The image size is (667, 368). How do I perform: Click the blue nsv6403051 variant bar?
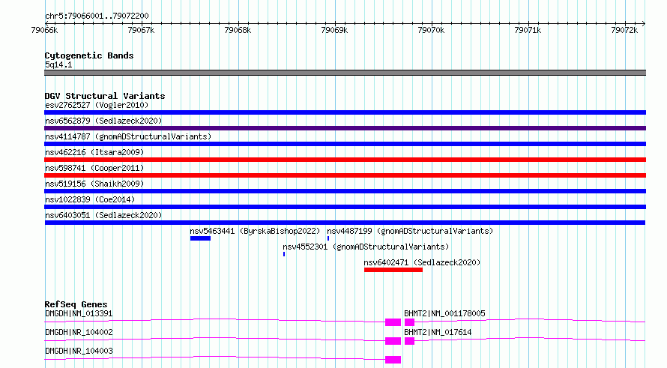[x=345, y=223]
